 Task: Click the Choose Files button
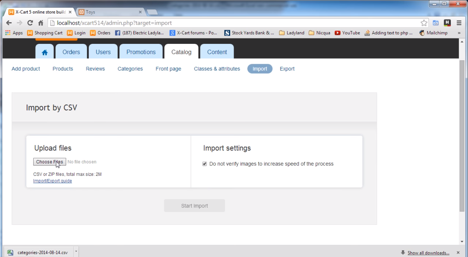[x=49, y=162]
